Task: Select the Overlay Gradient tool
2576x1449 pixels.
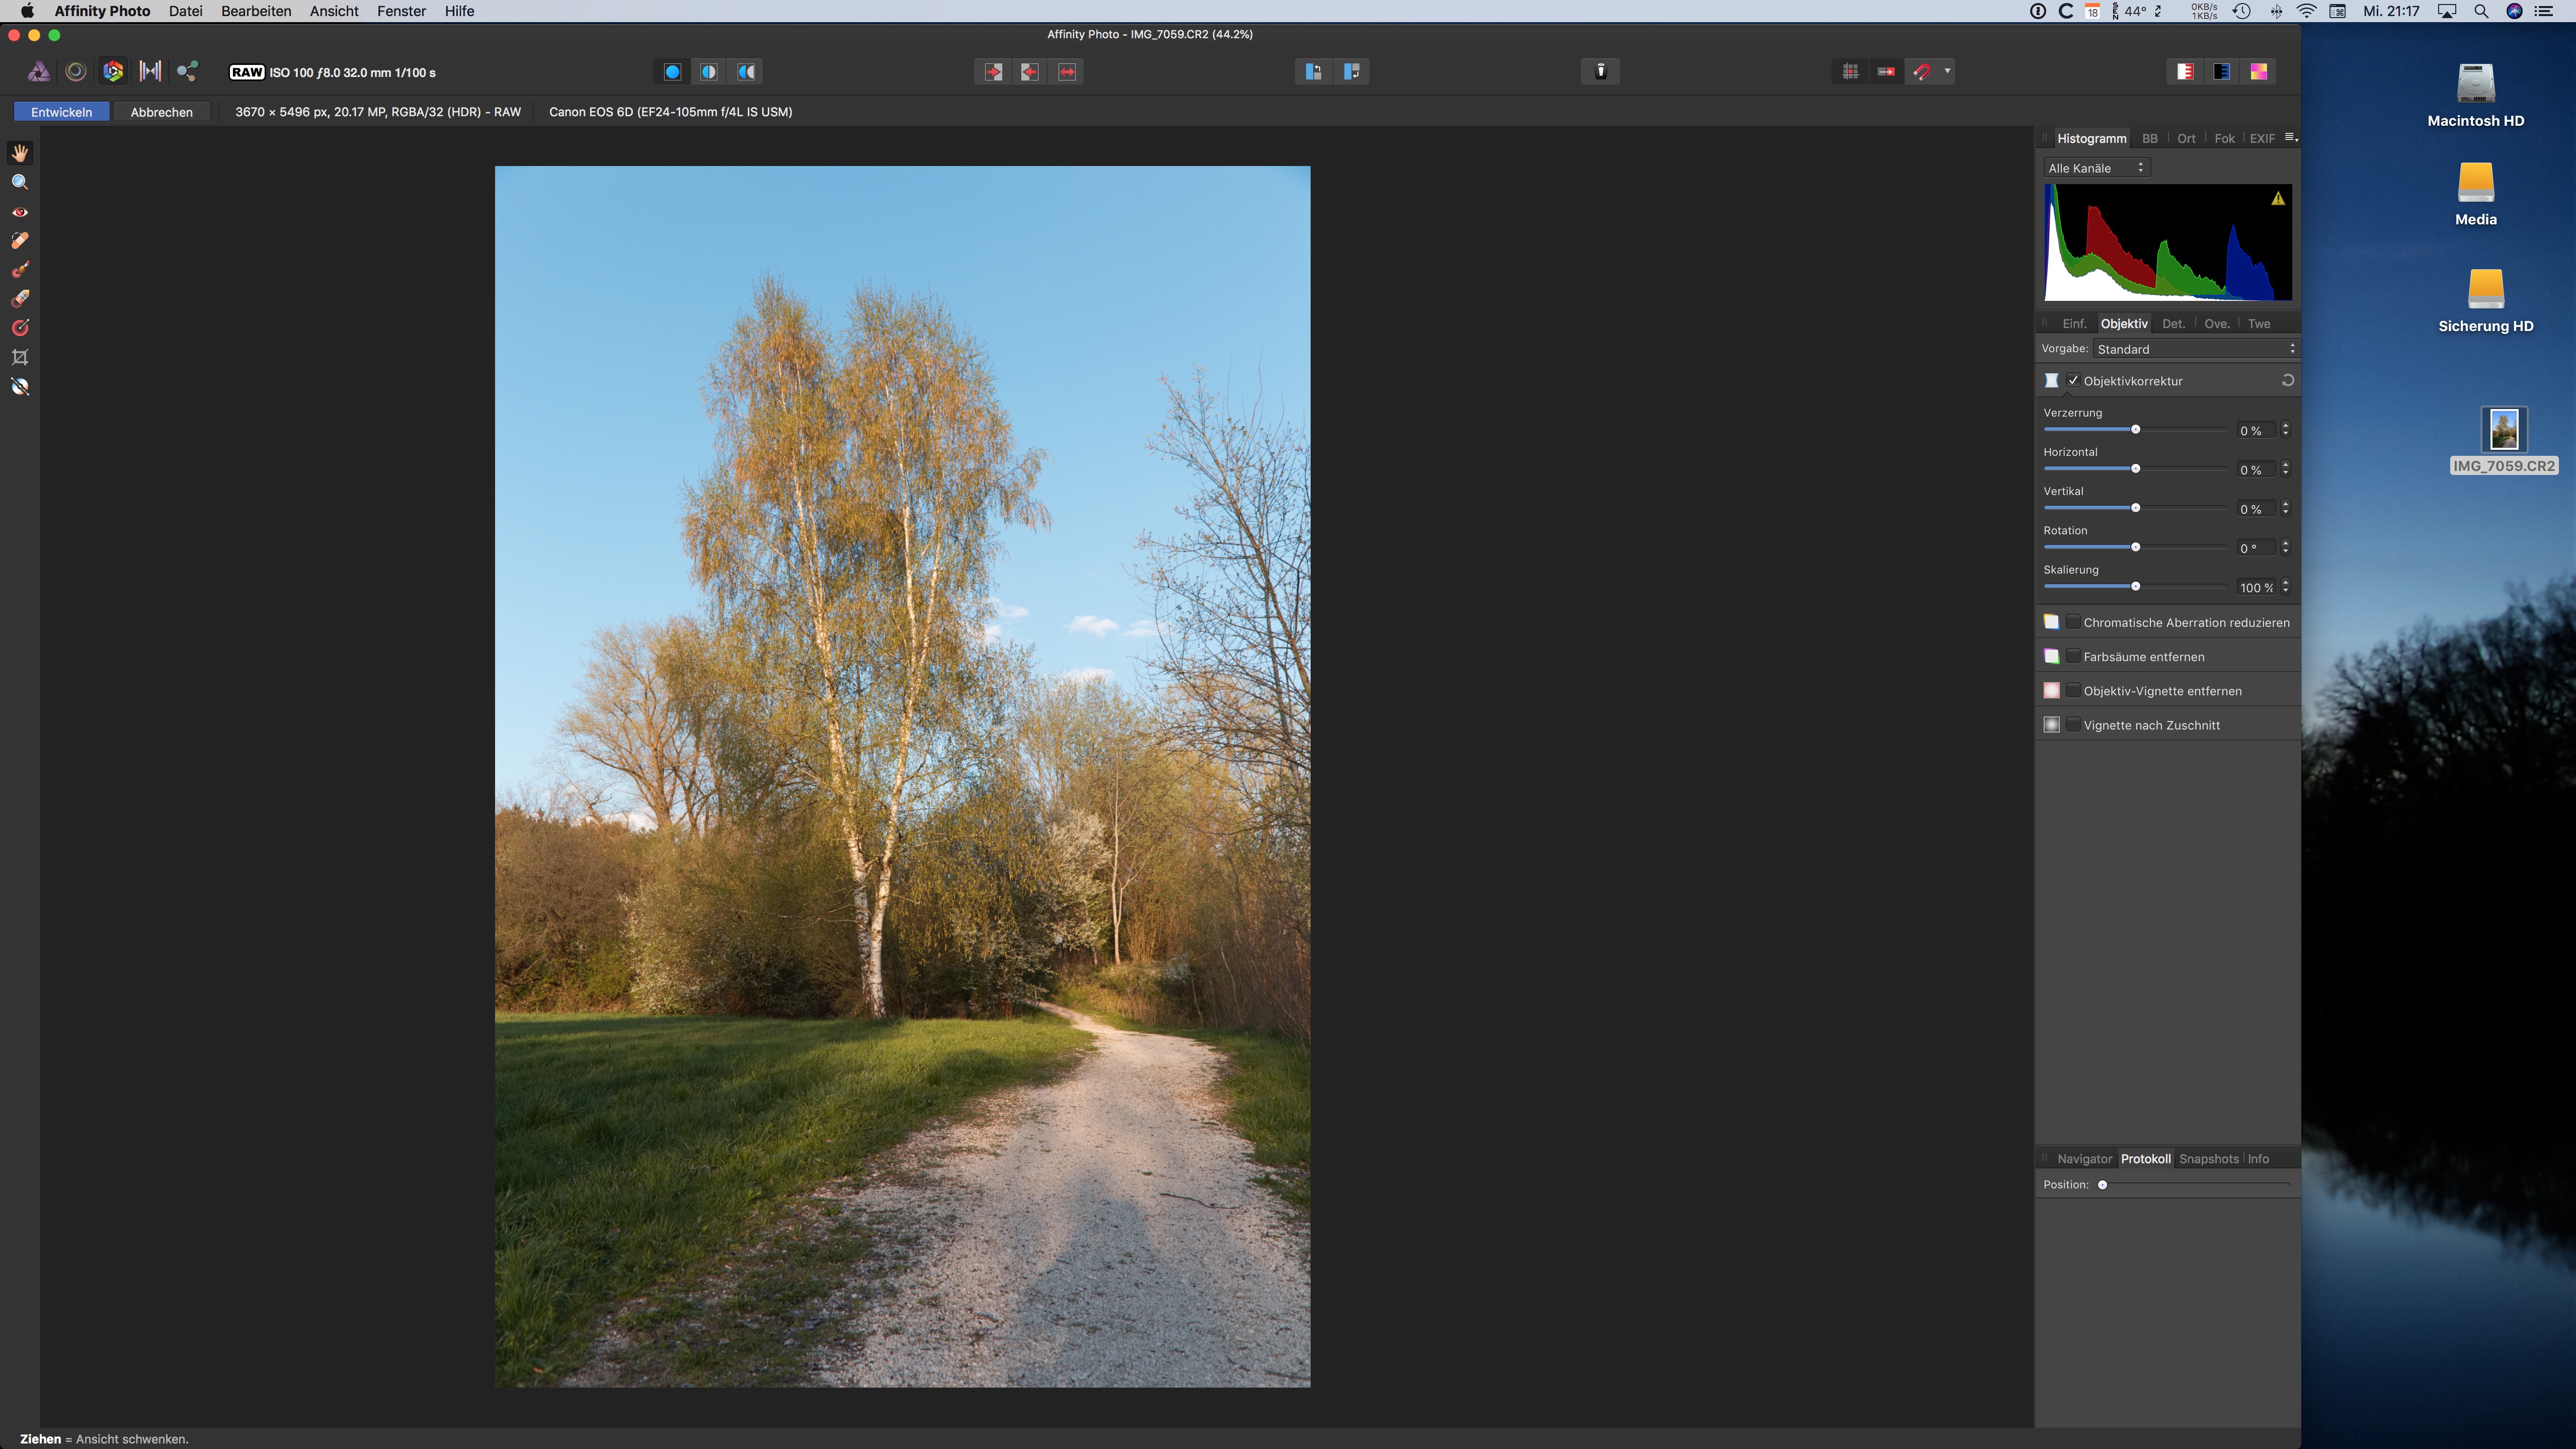Action: [20, 328]
